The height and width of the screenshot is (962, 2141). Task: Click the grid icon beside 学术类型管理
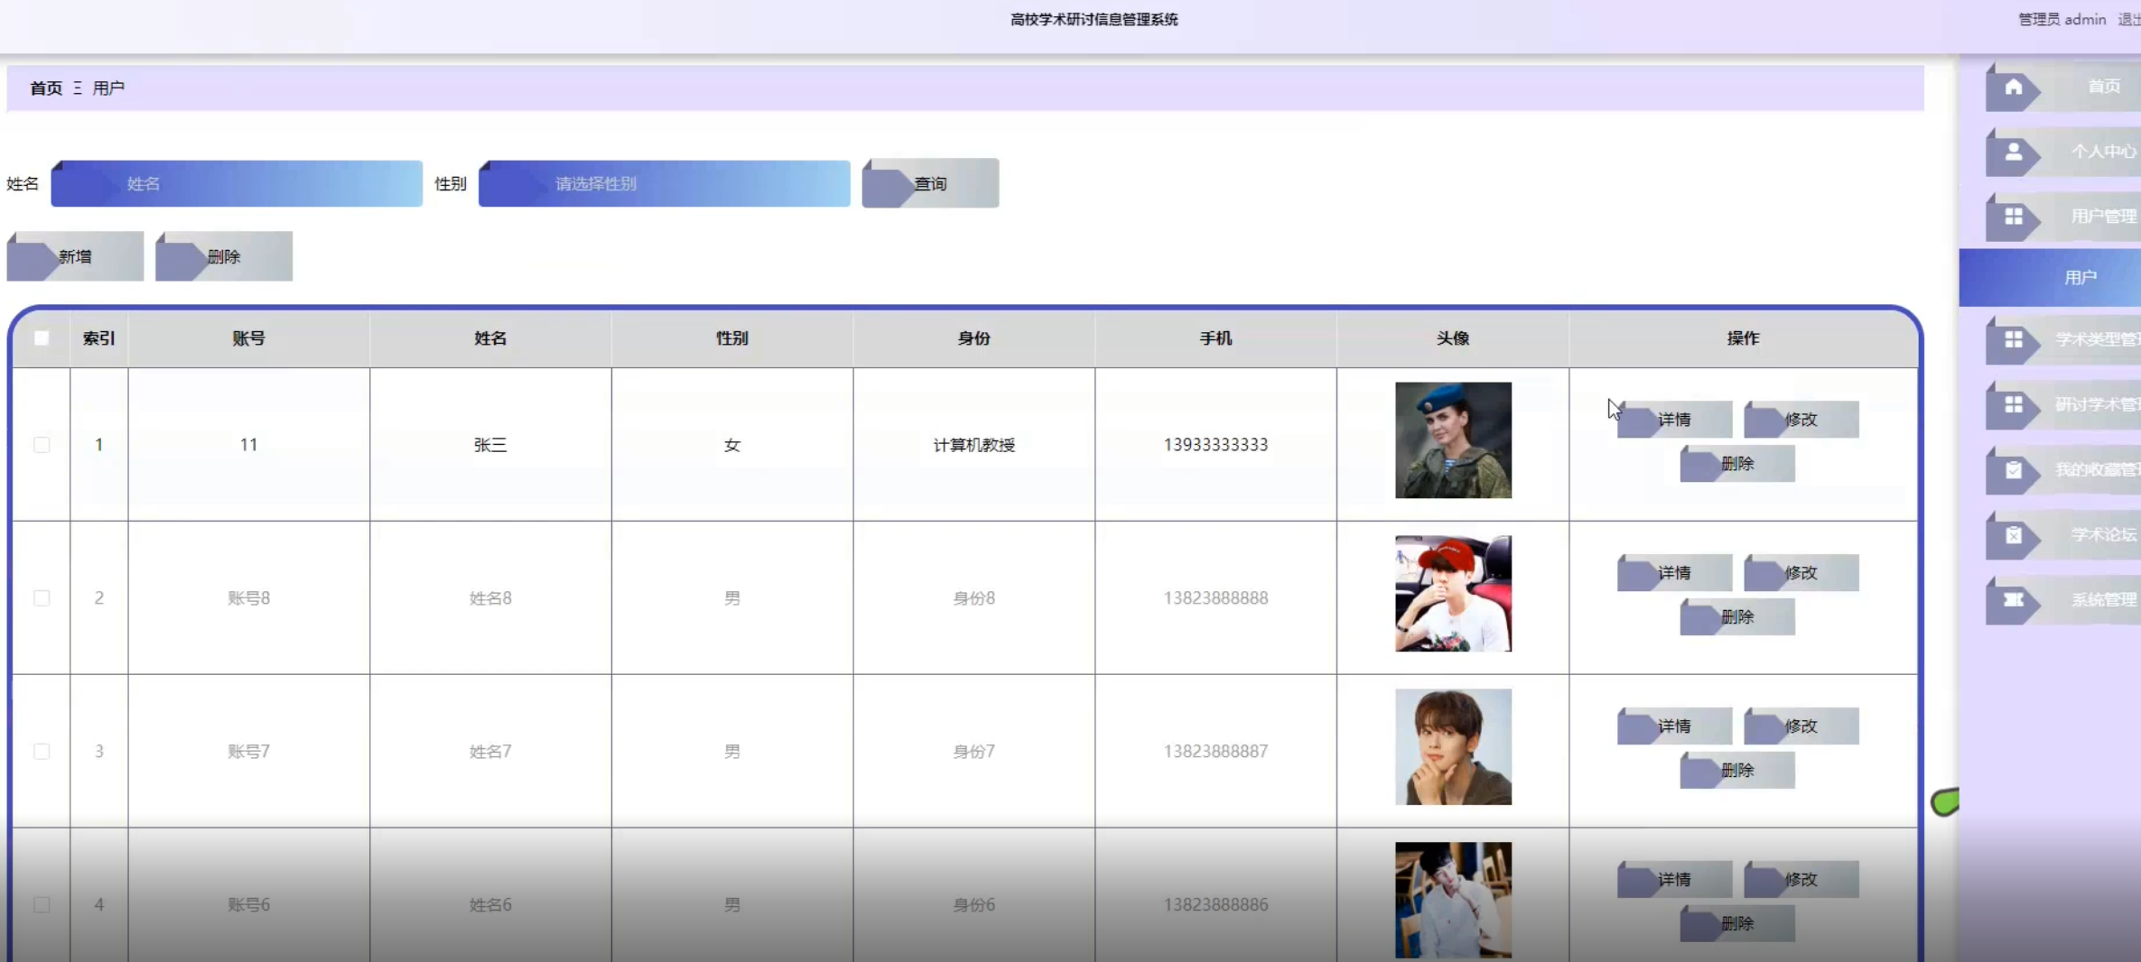tap(2014, 340)
